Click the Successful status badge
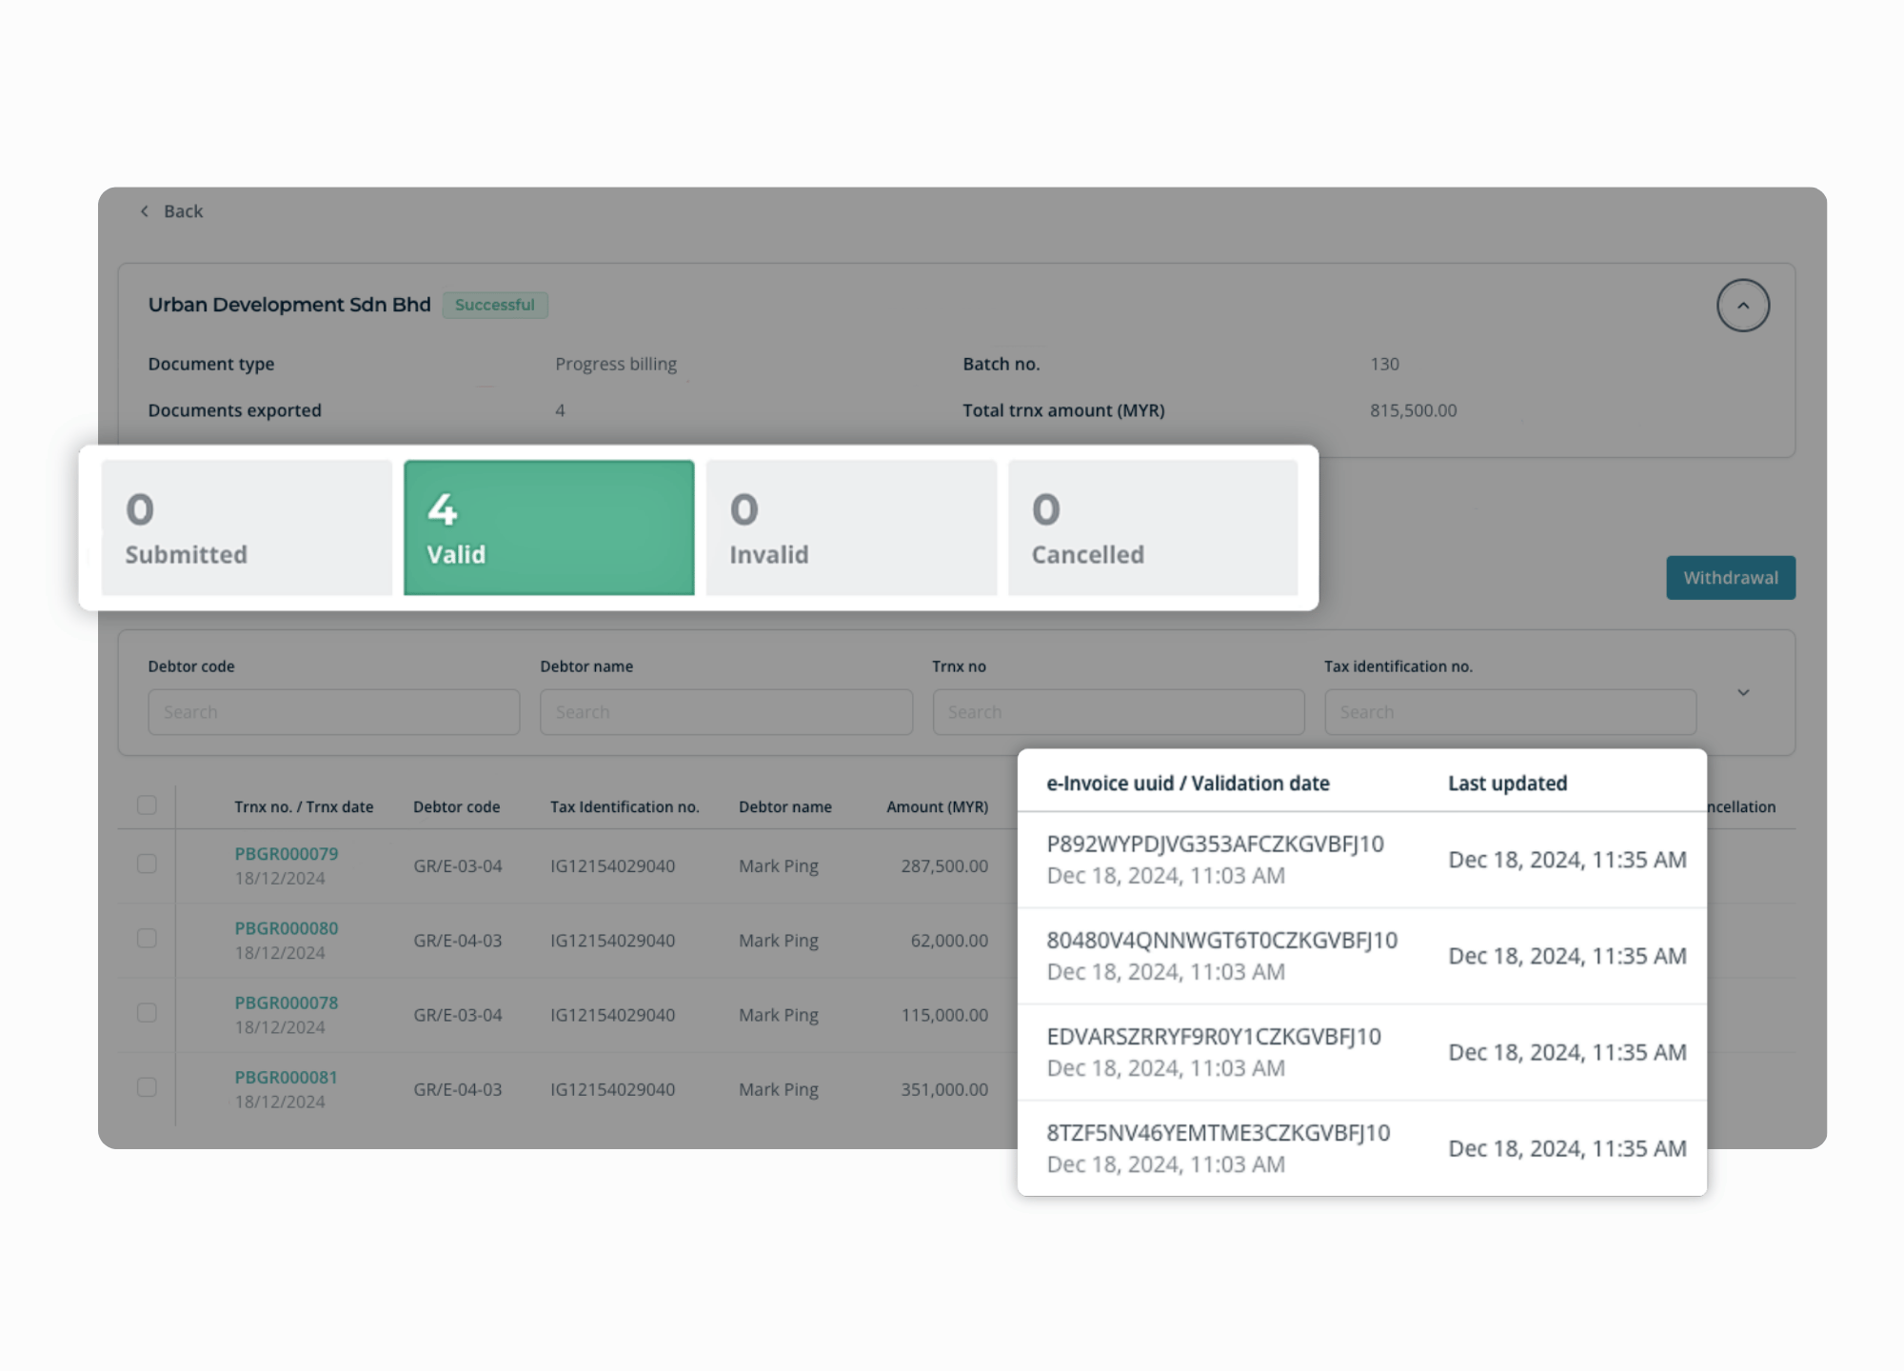This screenshot has width=1904, height=1371. (x=495, y=305)
